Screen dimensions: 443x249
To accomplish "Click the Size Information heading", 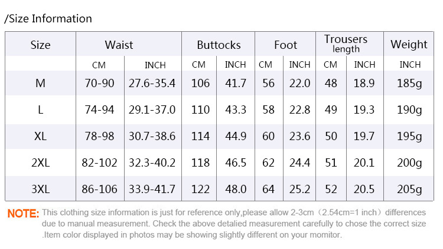I will (x=48, y=19).
